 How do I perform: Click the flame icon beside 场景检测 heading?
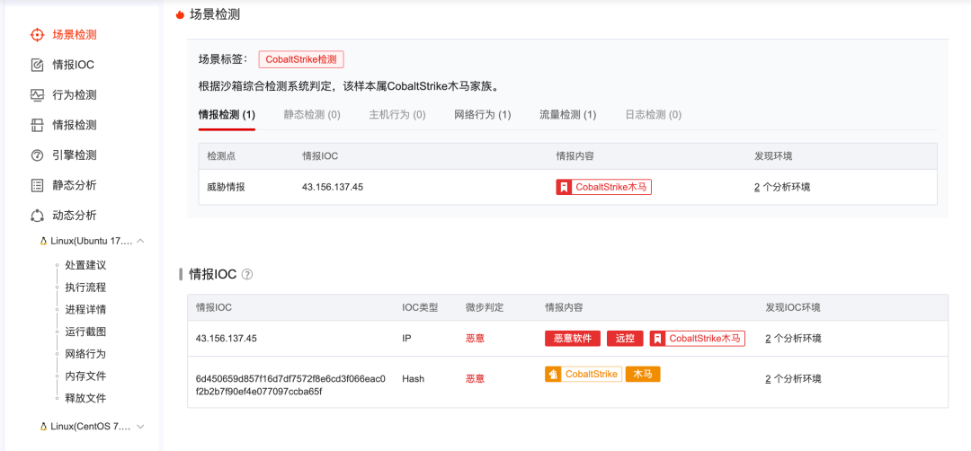coord(180,15)
